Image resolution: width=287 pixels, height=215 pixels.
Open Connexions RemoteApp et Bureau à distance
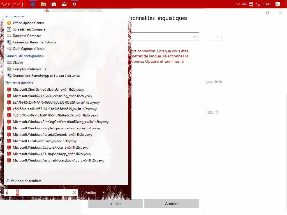(x=46, y=76)
